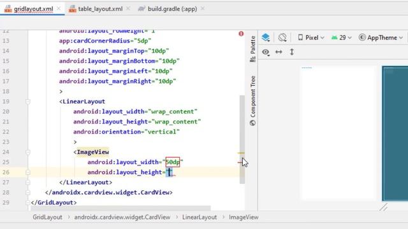Click the layout_marginLeft attribute text
The height and width of the screenshot is (229, 408).
(x=103, y=71)
